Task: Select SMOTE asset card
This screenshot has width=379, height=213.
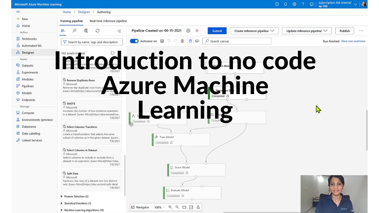Action: (x=91, y=110)
